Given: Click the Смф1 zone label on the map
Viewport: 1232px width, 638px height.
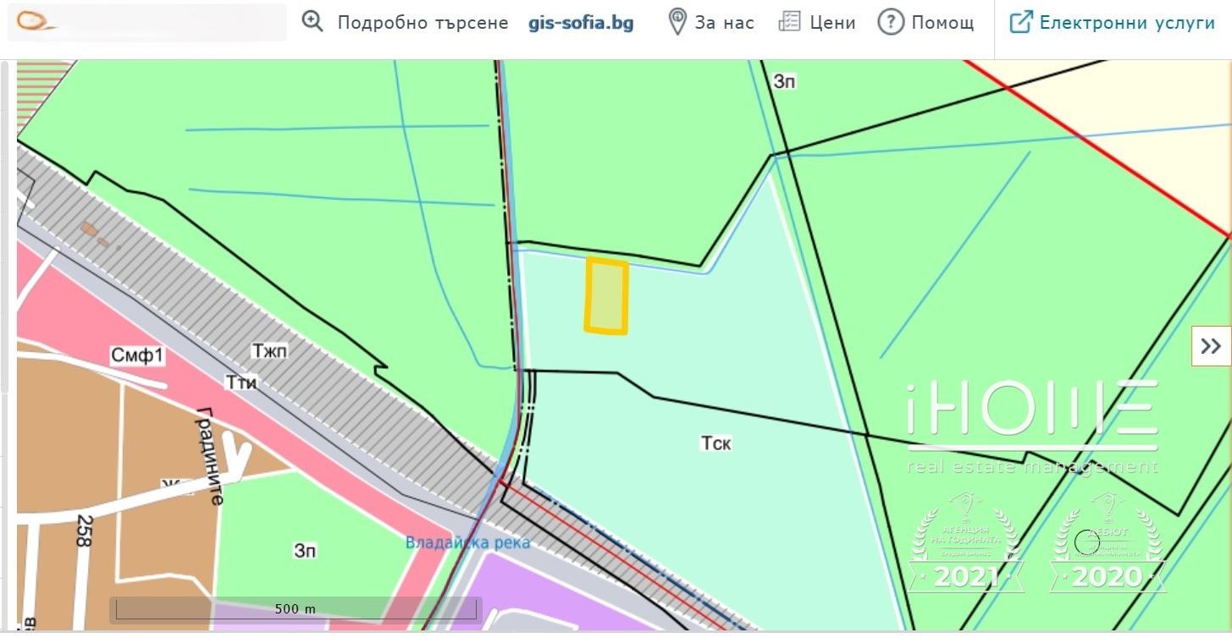Looking at the screenshot, I should click(x=137, y=355).
